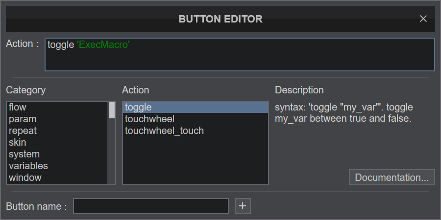The height and width of the screenshot is (220, 441).
Task: Click the empty area of Action list
Action: 196,160
